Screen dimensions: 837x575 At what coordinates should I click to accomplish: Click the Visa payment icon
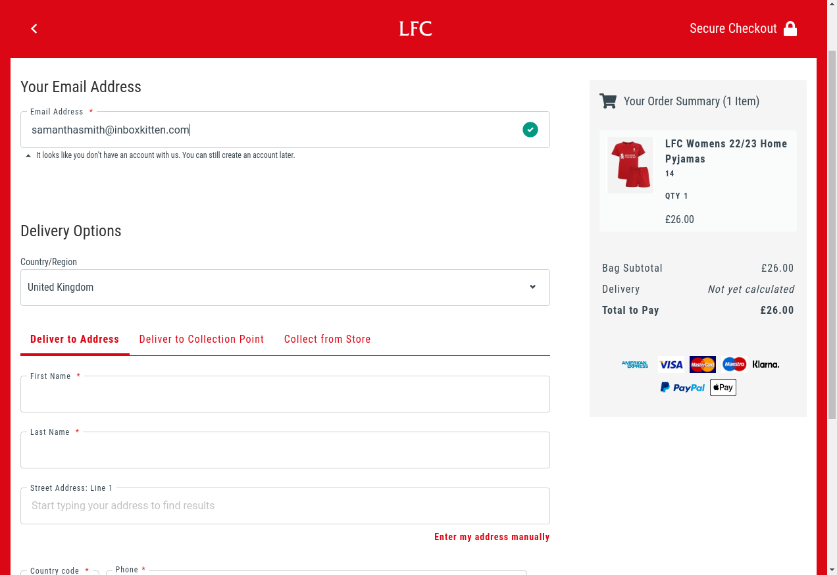[671, 364]
